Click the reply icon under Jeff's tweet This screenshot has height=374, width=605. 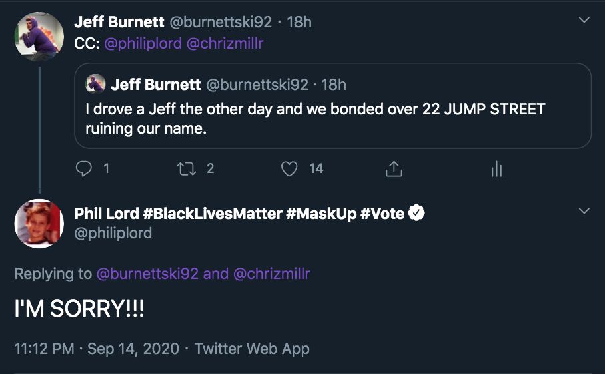coord(84,169)
